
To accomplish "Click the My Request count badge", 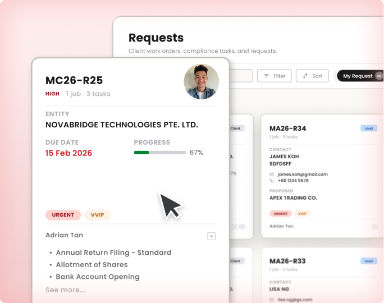I will tap(379, 76).
